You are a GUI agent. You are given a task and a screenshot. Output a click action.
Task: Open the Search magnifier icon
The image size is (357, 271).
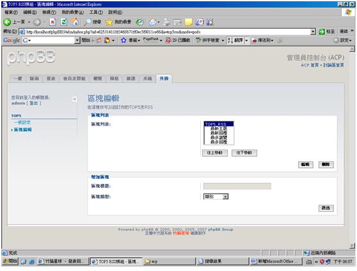(87, 22)
